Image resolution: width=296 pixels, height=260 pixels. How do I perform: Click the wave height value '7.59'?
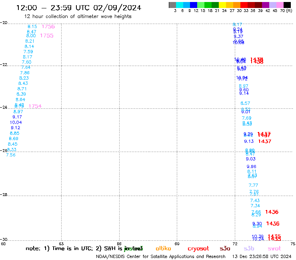(x=28, y=52)
